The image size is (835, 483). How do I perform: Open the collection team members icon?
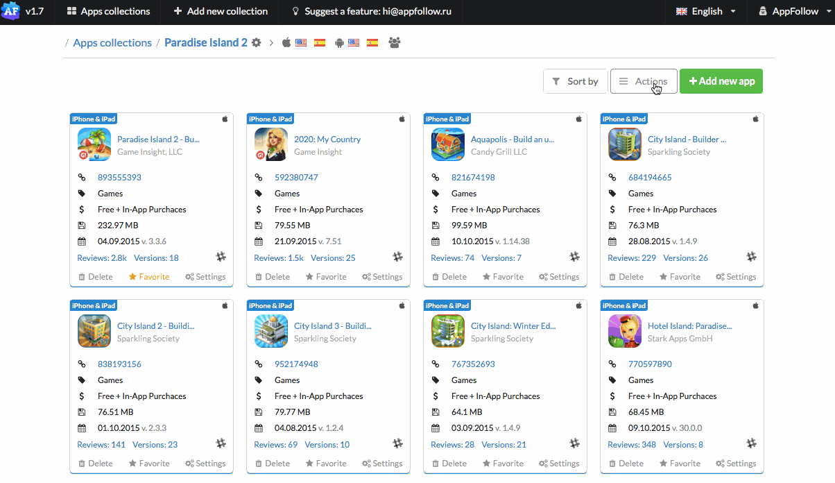[395, 43]
